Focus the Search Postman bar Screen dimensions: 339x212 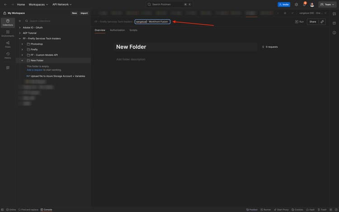[x=169, y=5]
